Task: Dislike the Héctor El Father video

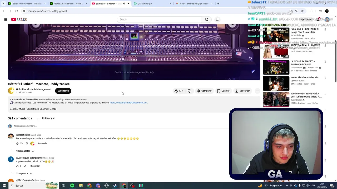Action: (189, 91)
